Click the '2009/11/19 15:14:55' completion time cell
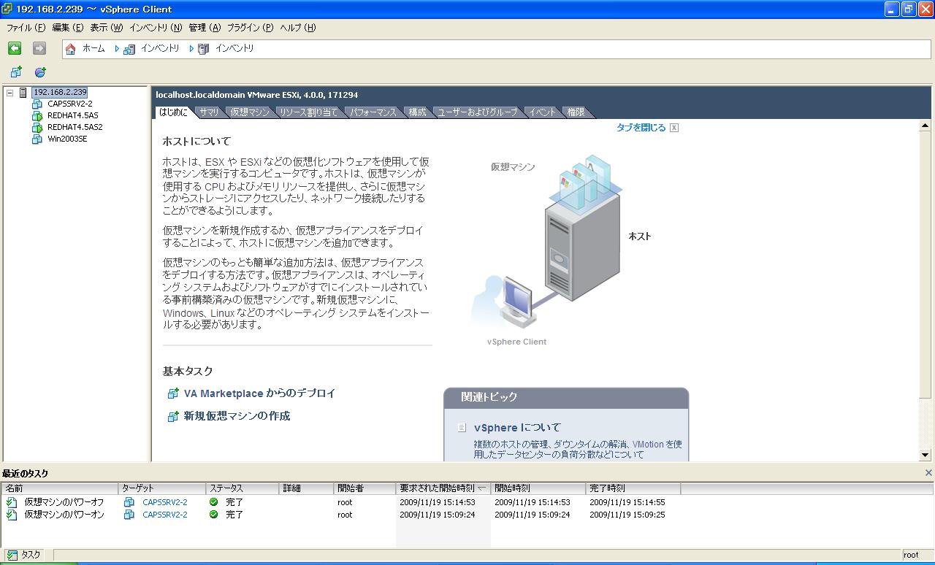935x565 pixels. (x=627, y=502)
